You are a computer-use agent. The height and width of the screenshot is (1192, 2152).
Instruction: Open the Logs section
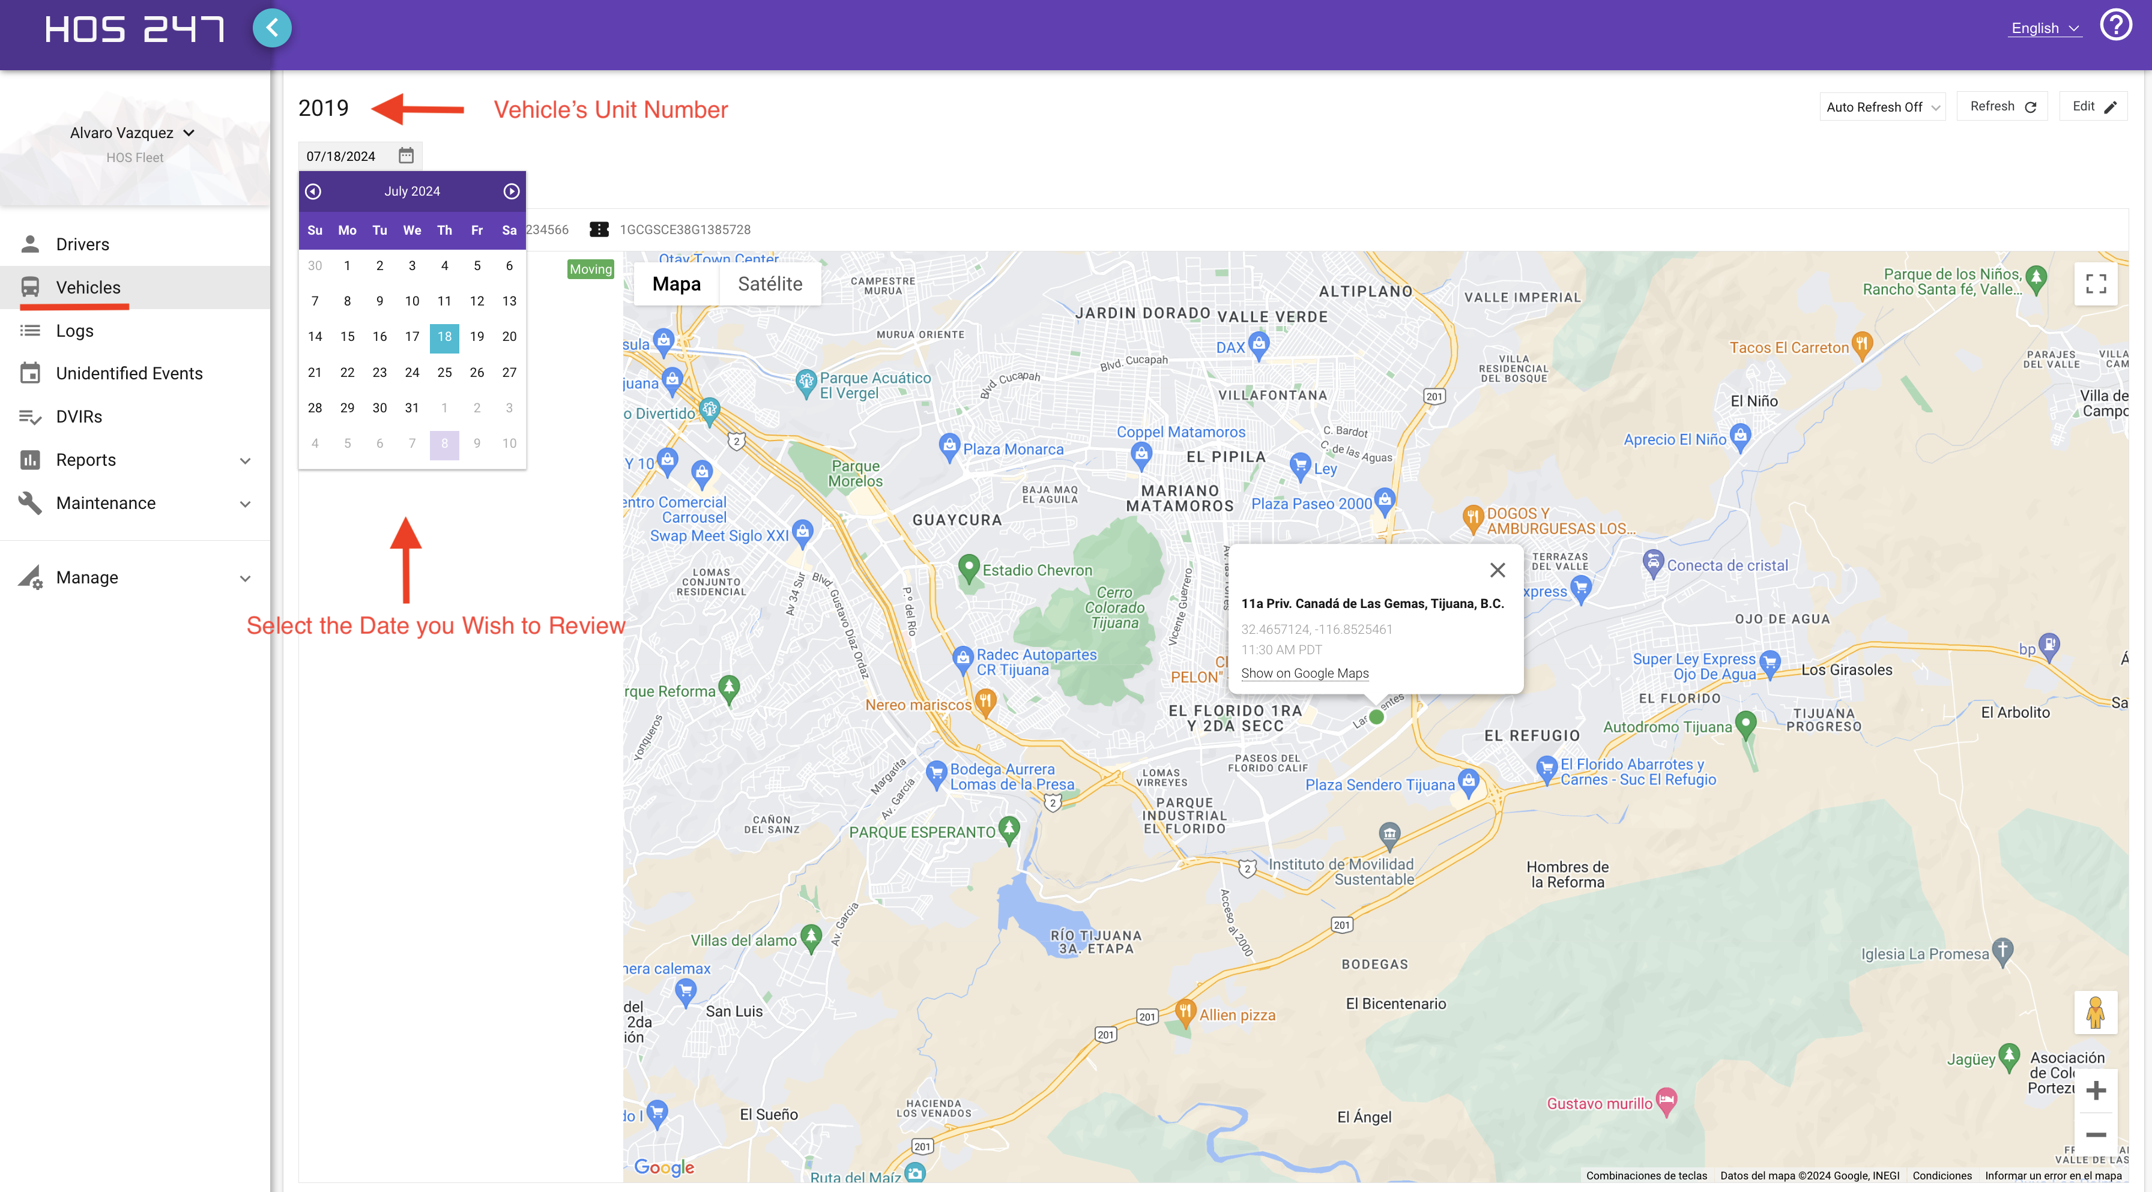[x=135, y=331]
